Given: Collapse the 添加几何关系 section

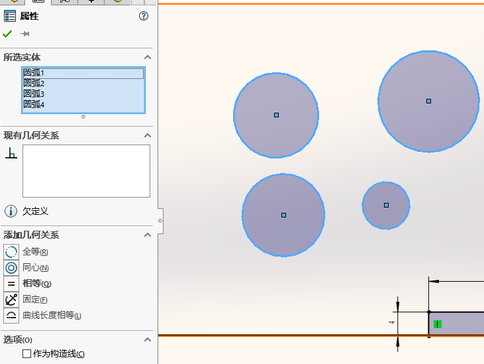Looking at the screenshot, I should pos(148,235).
